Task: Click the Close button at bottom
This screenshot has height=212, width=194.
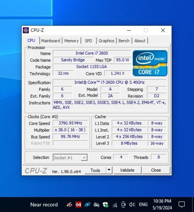Action: [x=156, y=170]
